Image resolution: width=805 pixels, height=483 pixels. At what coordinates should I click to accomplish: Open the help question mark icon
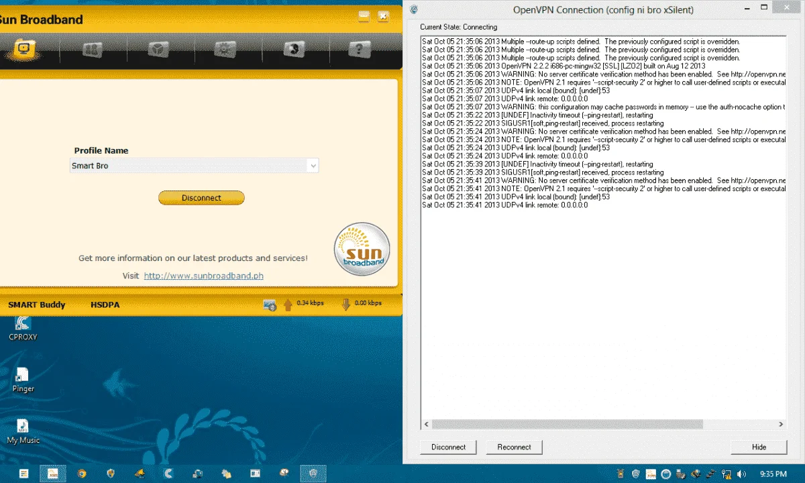point(360,49)
